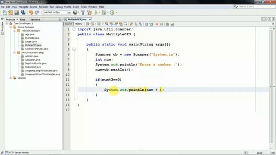Image resolution: width=276 pixels, height=155 pixels.
Task: Click the Comment lines editor icon
Action: point(167,24)
